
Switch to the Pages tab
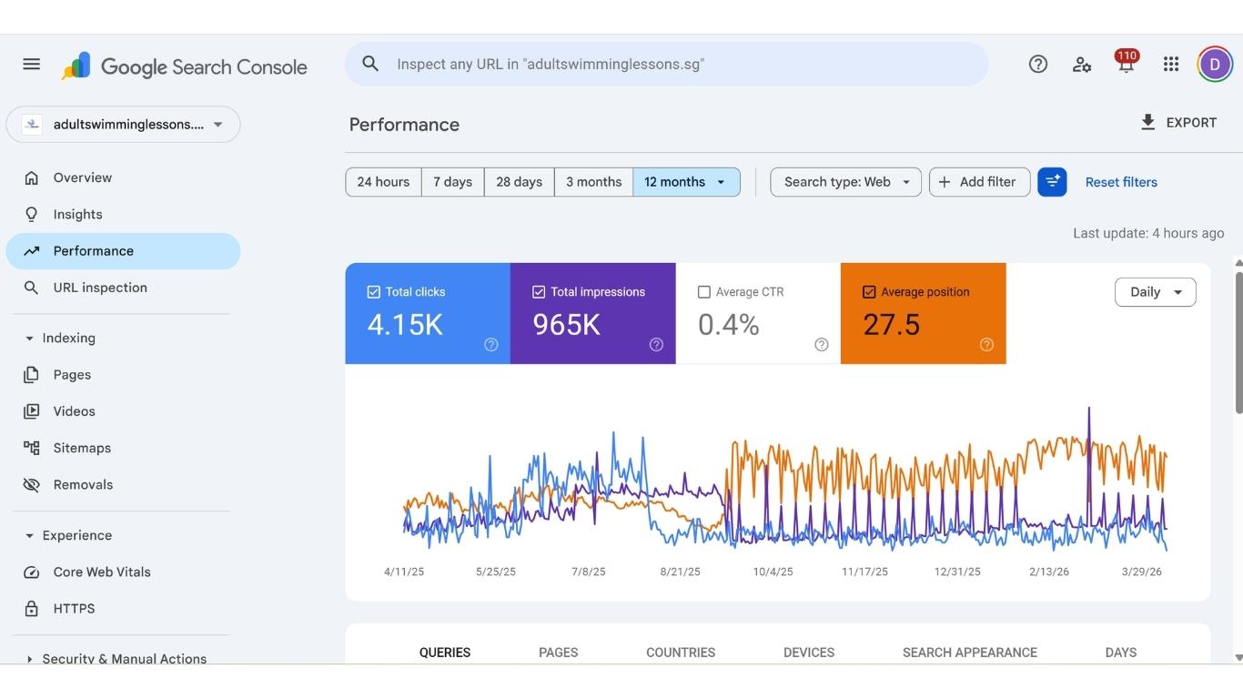(558, 652)
